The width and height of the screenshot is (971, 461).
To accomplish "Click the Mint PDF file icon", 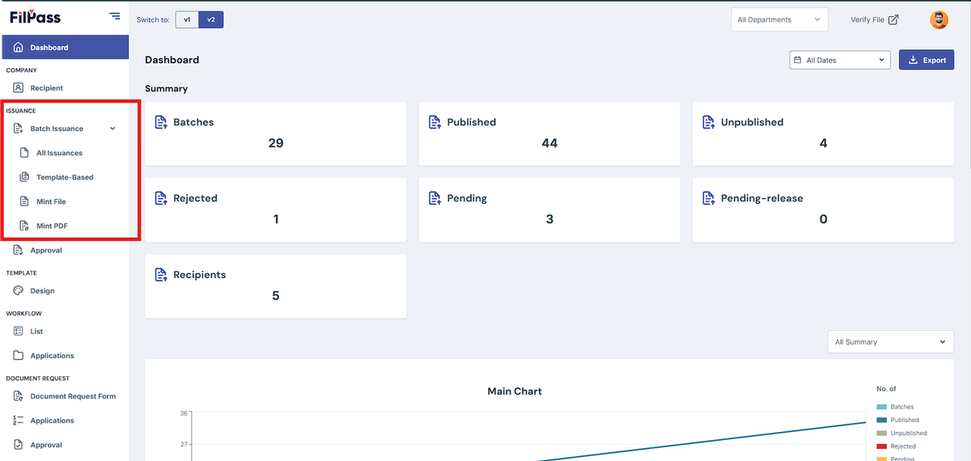I will [24, 226].
